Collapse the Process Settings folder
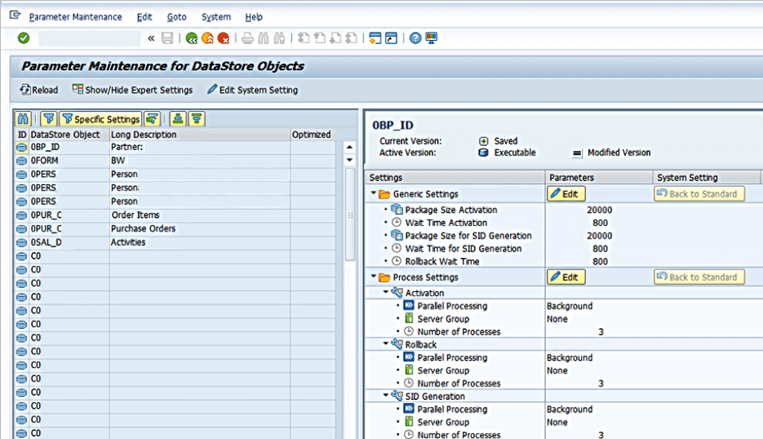Screen dimensions: 763x439 click(374, 276)
